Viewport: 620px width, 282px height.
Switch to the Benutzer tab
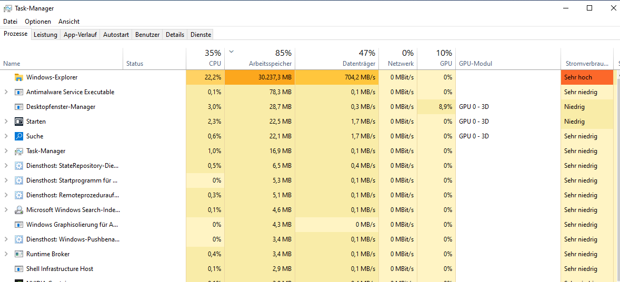(x=147, y=35)
